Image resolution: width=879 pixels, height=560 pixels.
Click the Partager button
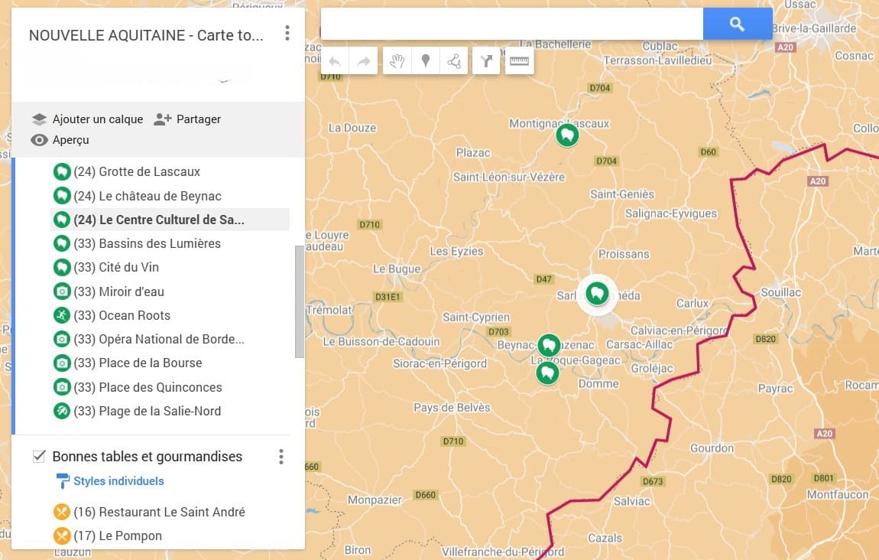(199, 119)
